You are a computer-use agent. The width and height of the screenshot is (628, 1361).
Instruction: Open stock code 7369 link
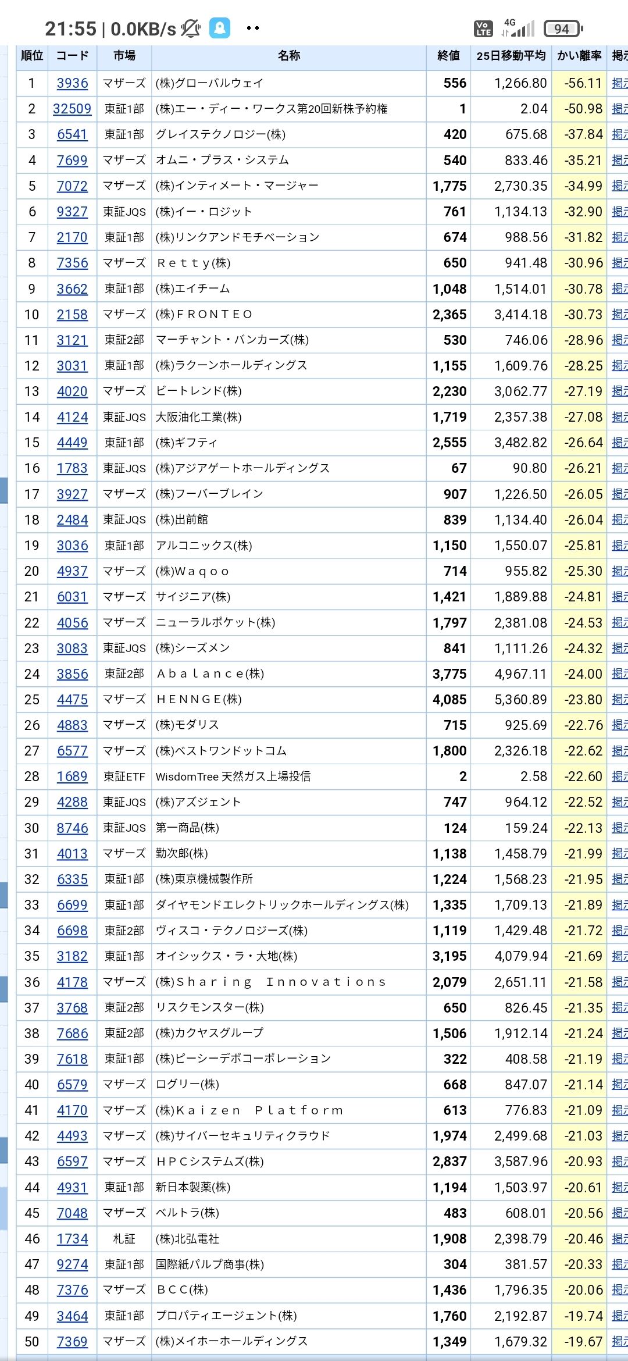(72, 1341)
